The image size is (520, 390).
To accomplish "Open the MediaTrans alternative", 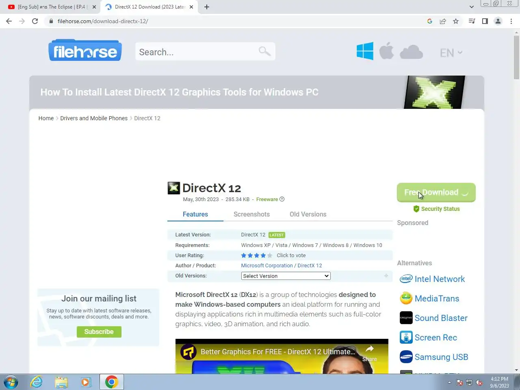I will tap(437, 299).
